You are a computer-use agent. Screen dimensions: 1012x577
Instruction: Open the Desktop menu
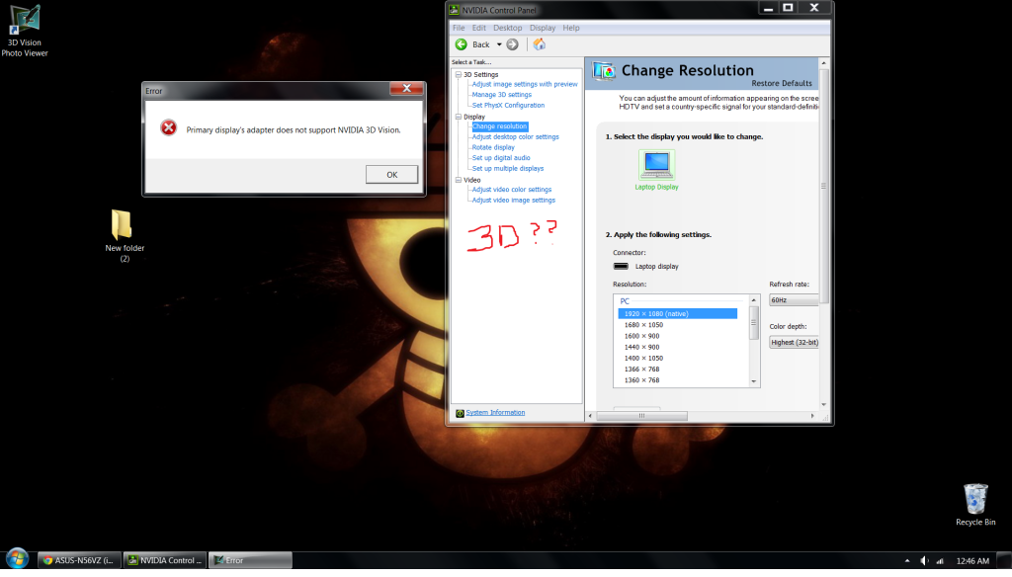[x=507, y=28]
